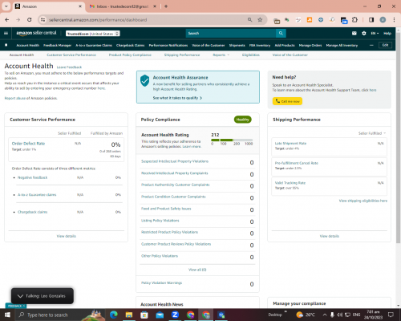Open the TrustedEcom United States account selector
Screen dimensions: 401x321
click(93, 34)
